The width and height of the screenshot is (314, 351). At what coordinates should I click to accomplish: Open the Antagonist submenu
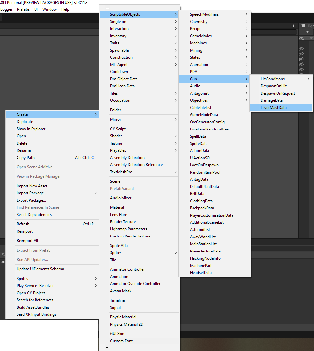tap(215, 93)
